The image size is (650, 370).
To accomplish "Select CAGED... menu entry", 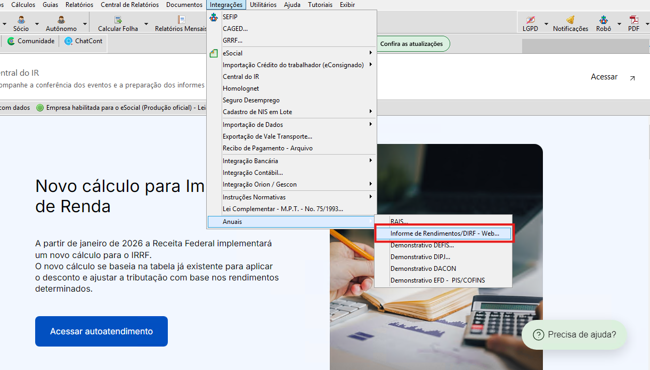I will point(292,29).
